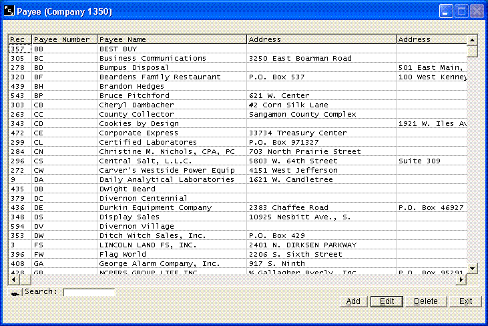Screen dimensions: 488x326
Task: Click into the Search text field
Action: pos(89,292)
